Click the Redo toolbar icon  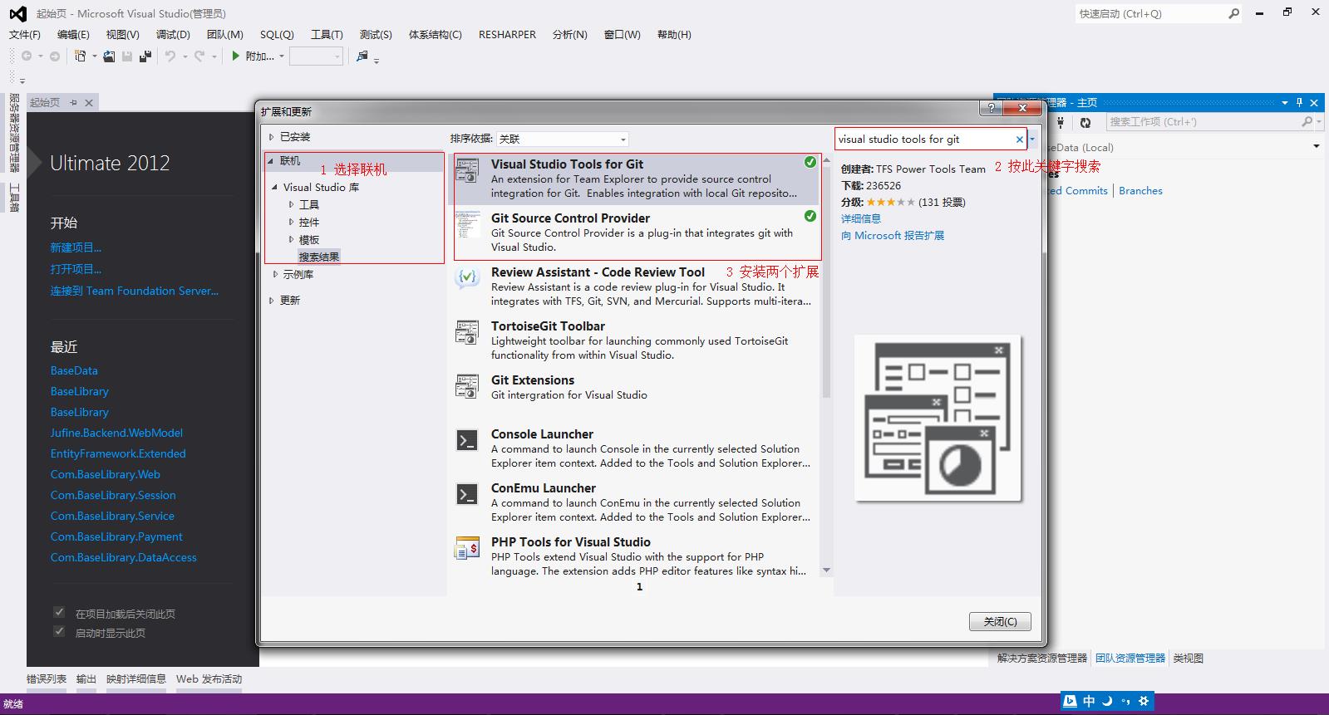[199, 56]
